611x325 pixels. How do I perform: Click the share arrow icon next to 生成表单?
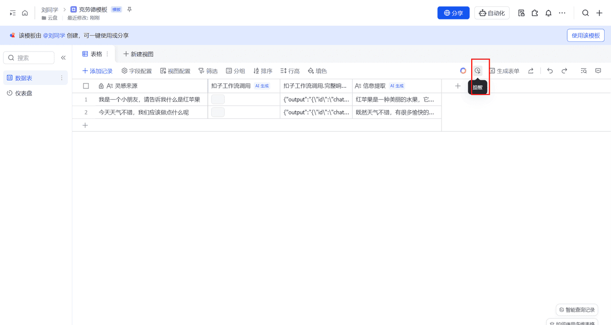click(530, 70)
